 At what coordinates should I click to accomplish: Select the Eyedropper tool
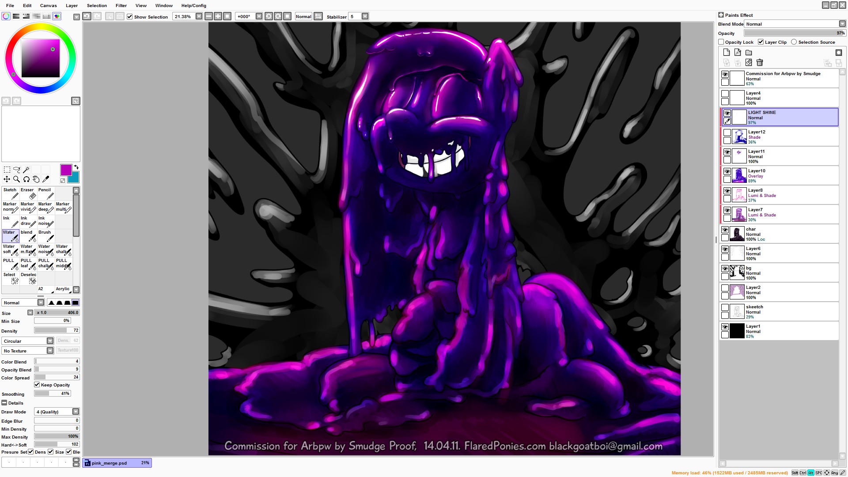46,179
